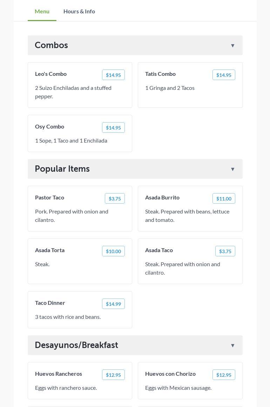The image size is (270, 407).
Task: Switch to the Menu tab
Action: click(42, 11)
